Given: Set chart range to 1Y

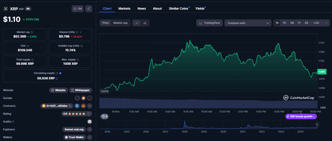Looking at the screenshot, I should point(299,23).
